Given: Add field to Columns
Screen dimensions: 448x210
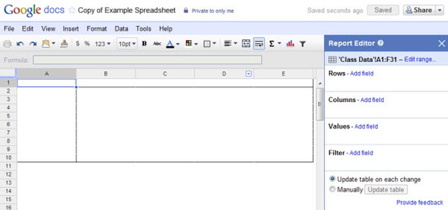Looking at the screenshot, I should pos(372,100).
